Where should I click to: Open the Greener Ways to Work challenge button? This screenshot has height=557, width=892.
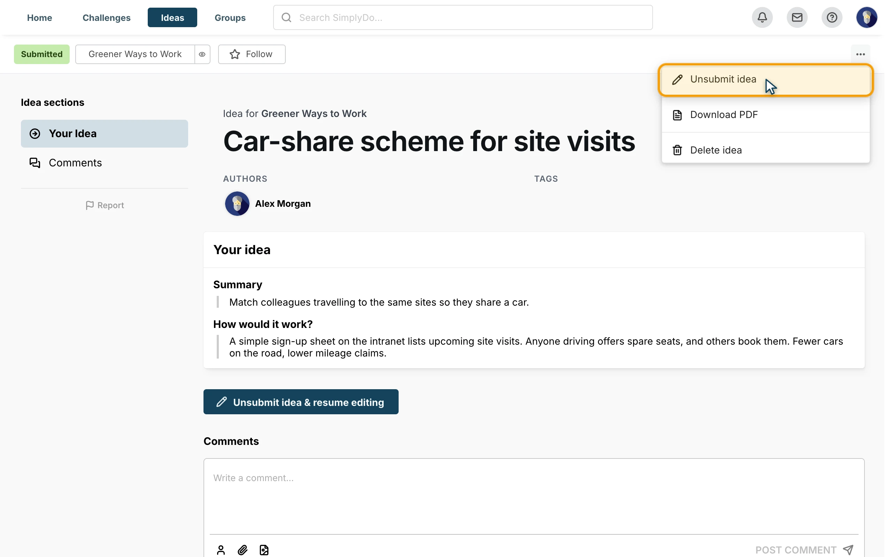point(135,54)
